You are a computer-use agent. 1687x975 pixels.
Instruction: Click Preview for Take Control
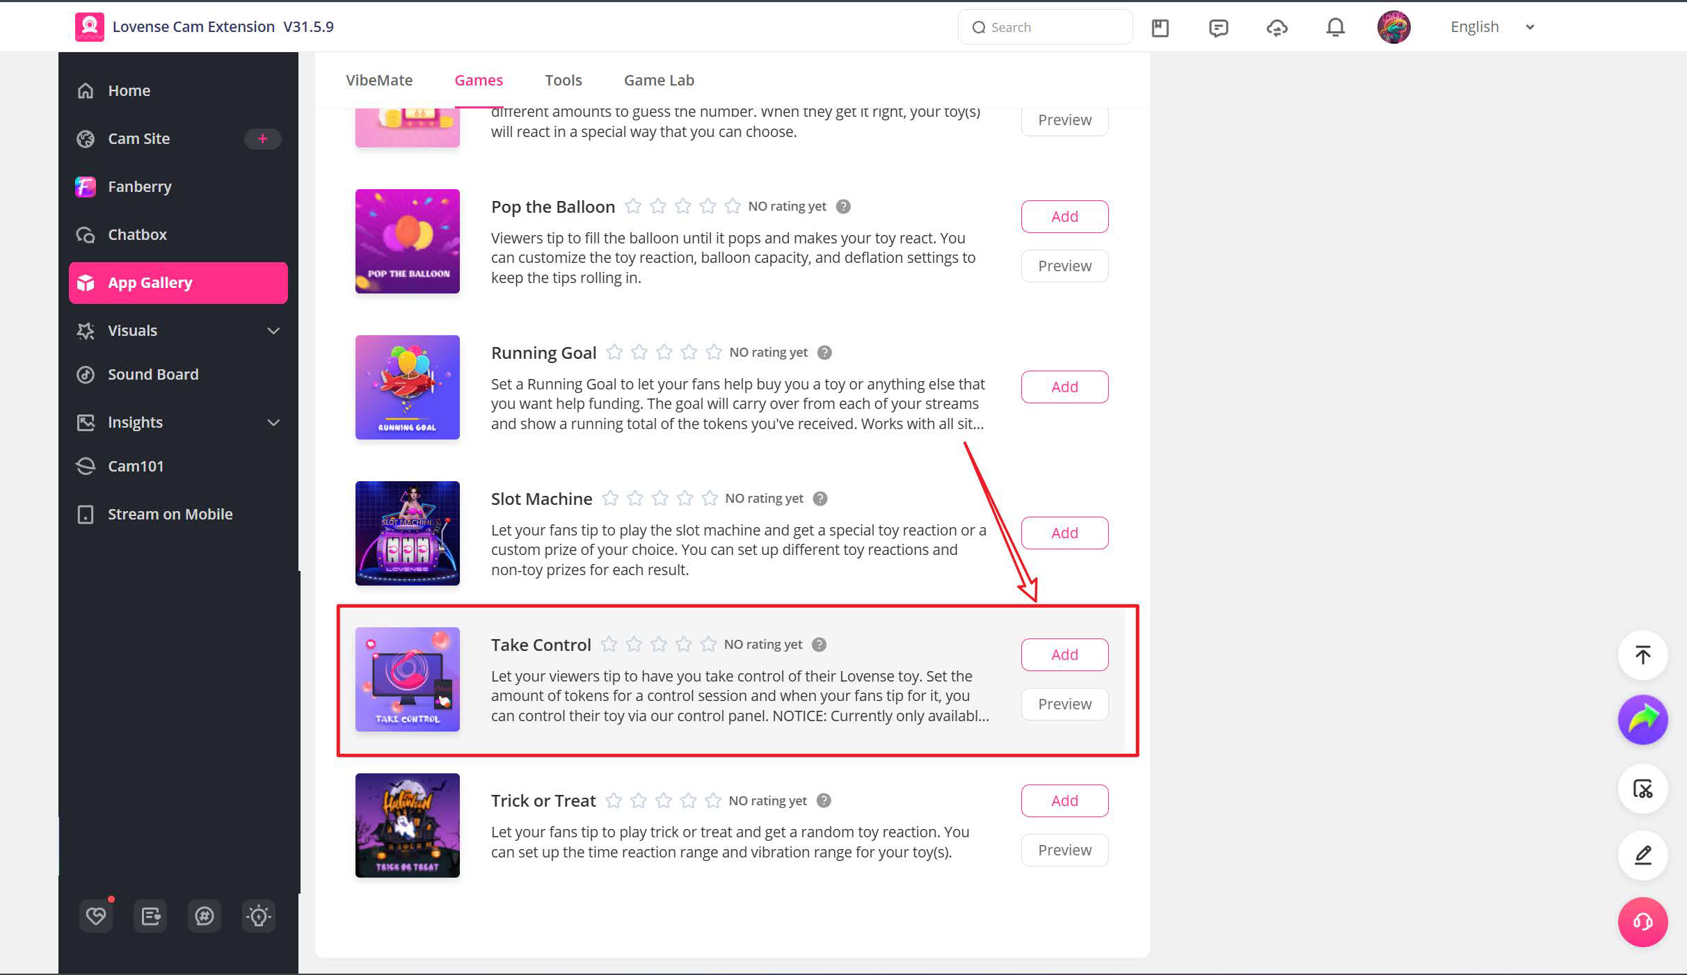[x=1064, y=704]
